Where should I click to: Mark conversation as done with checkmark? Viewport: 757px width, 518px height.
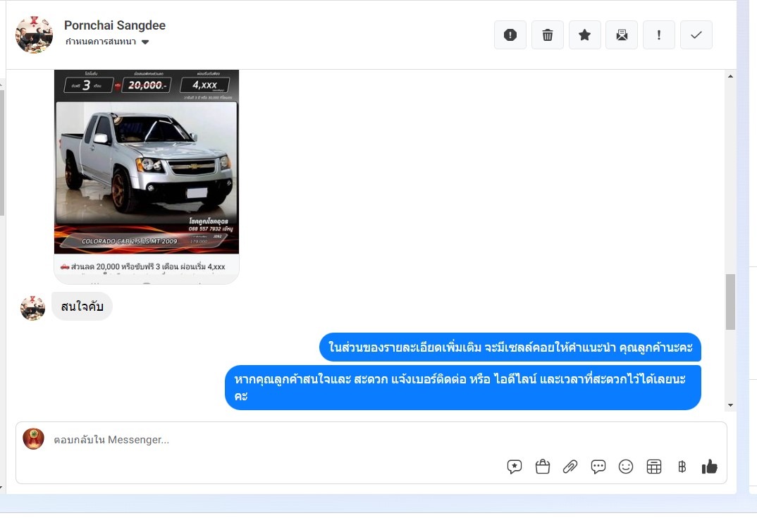click(x=696, y=35)
